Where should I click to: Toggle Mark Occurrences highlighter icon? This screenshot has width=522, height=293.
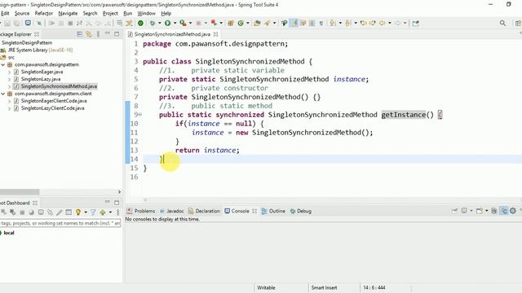pyautogui.click(x=294, y=23)
